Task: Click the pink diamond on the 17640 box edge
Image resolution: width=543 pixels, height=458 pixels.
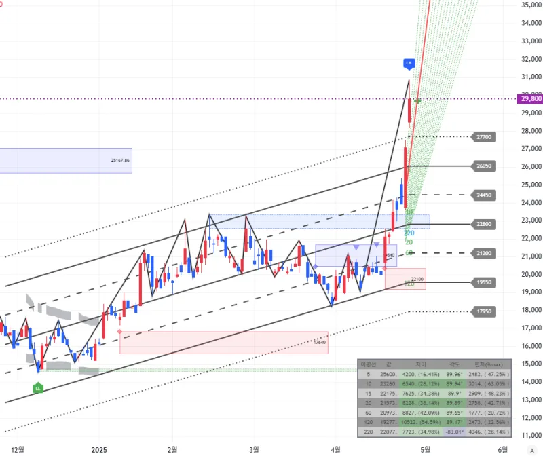Action: pyautogui.click(x=120, y=332)
